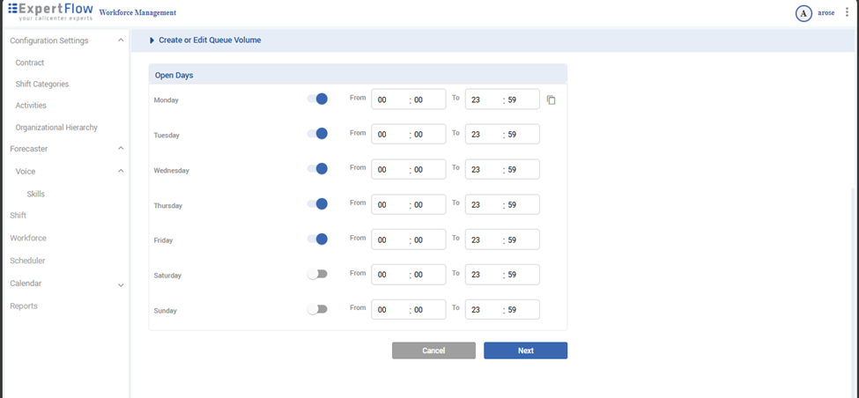Select Skills under Voice
859x398 pixels.
pos(35,194)
